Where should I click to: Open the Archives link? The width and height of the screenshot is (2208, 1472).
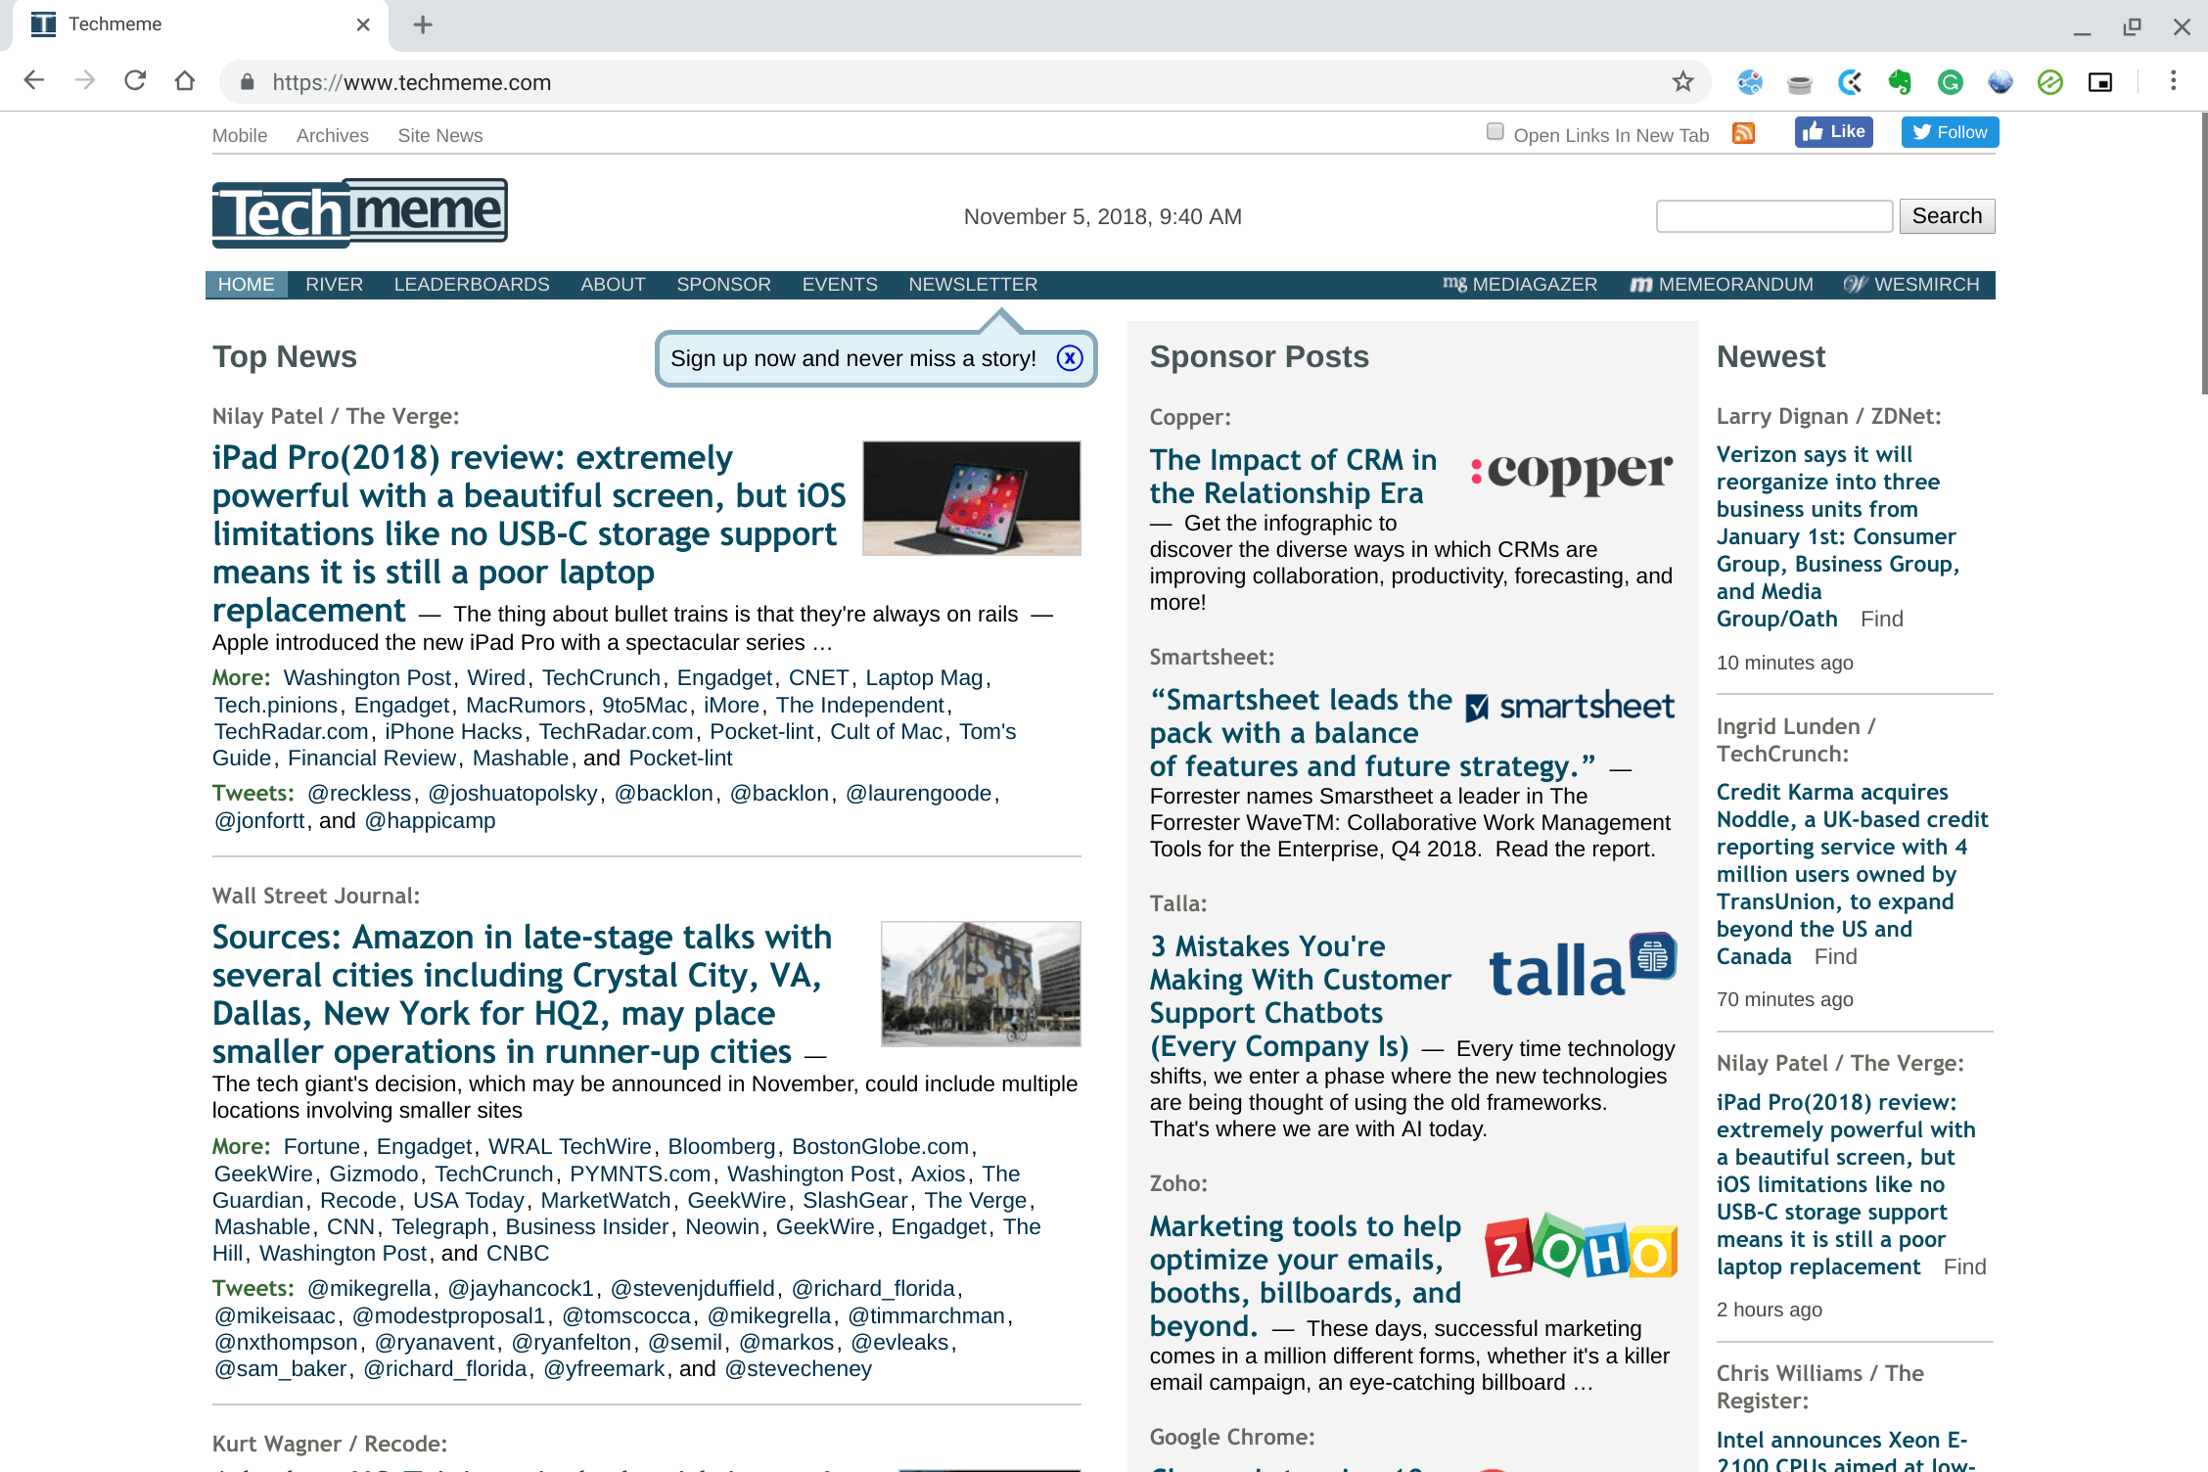(x=333, y=136)
